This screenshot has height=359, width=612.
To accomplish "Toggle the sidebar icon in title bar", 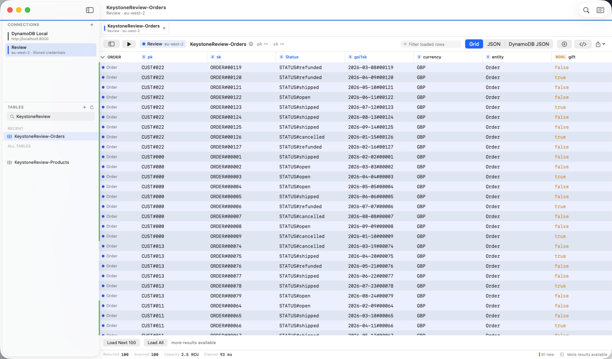I will tap(90, 10).
